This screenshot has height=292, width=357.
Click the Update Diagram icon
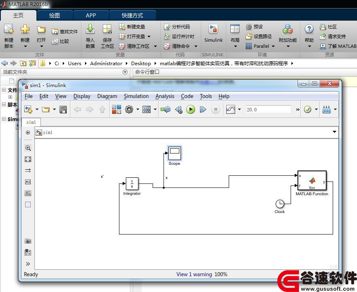tap(165, 110)
